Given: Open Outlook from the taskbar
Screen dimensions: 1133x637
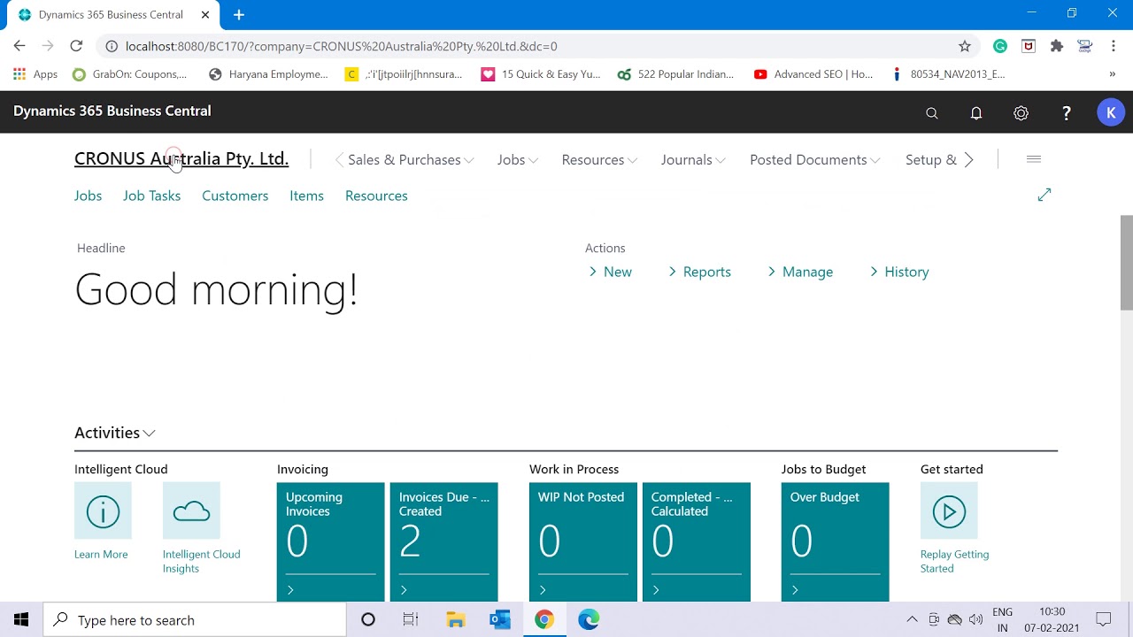Looking at the screenshot, I should 500,619.
